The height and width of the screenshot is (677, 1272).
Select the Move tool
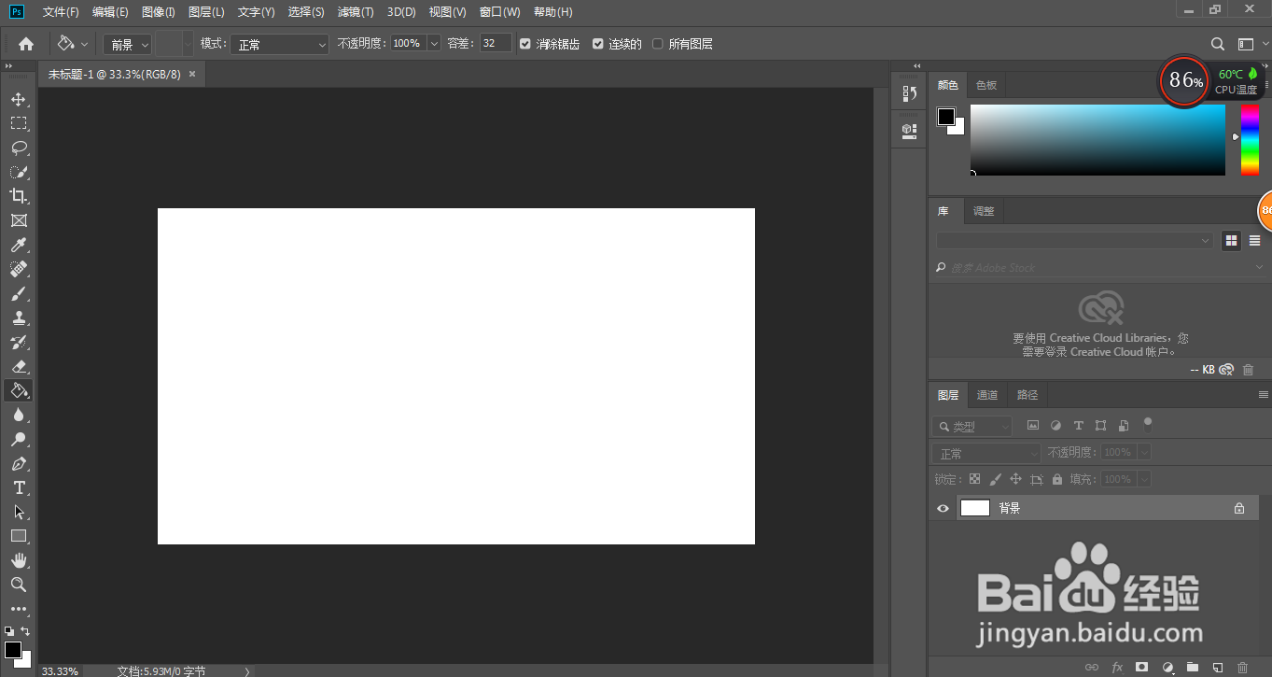[x=19, y=99]
